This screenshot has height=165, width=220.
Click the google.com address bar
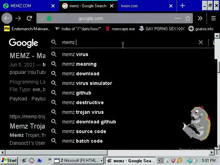tap(114, 18)
